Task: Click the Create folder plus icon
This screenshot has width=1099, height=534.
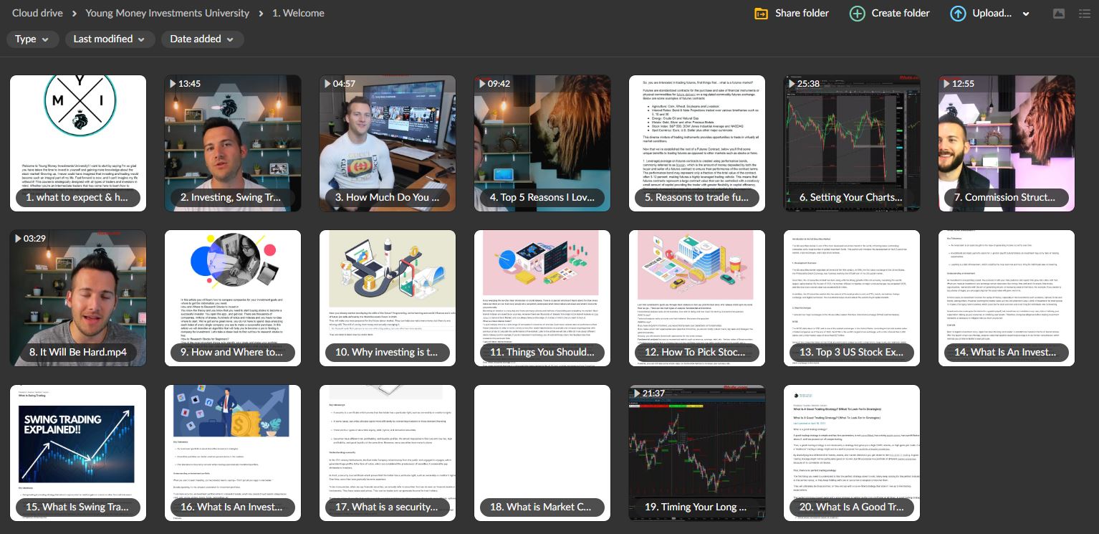Action: (x=857, y=13)
